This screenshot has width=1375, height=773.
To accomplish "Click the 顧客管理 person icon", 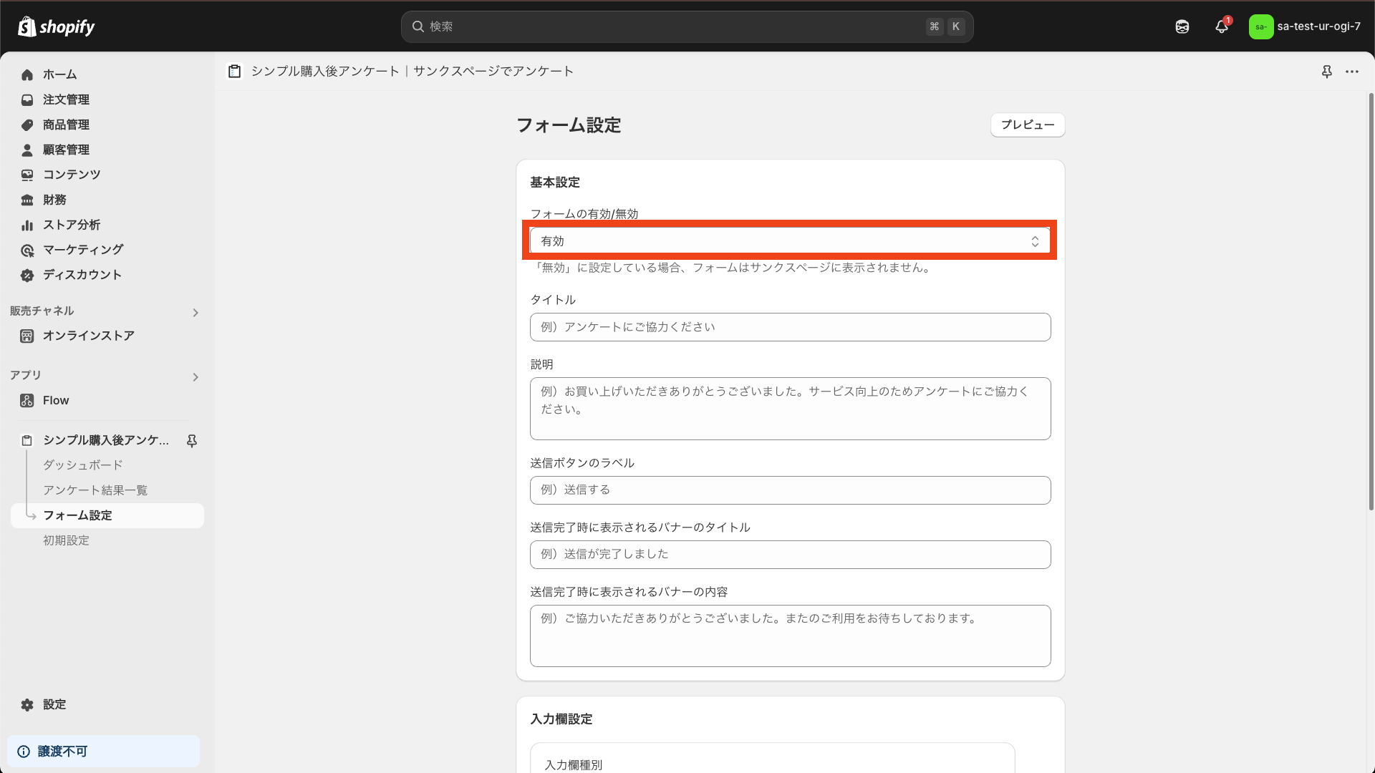I will click(26, 150).
